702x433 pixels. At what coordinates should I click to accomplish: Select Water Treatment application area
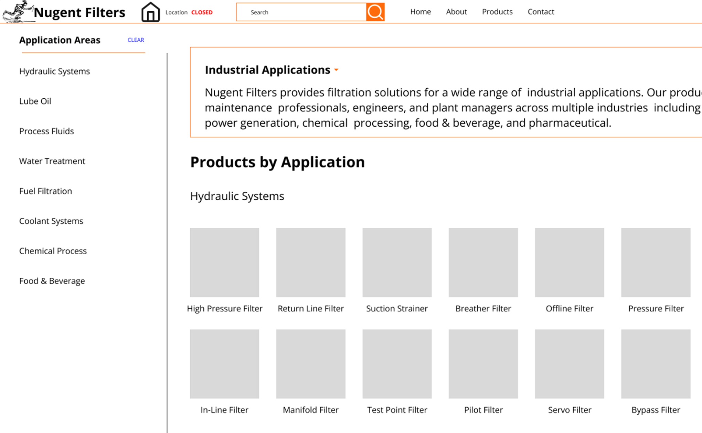click(x=52, y=161)
